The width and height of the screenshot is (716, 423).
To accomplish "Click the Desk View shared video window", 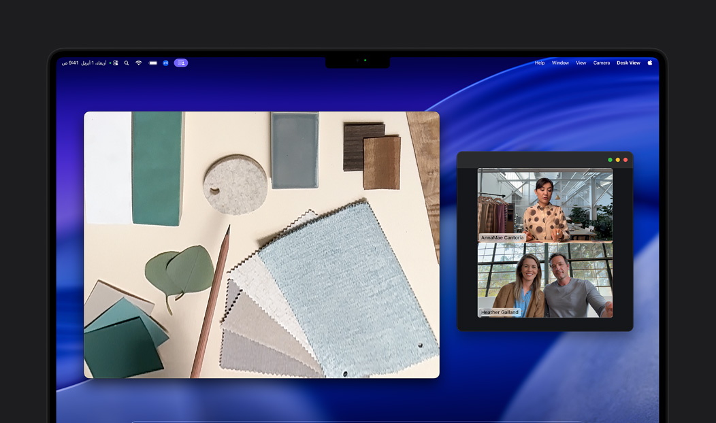I will click(261, 245).
